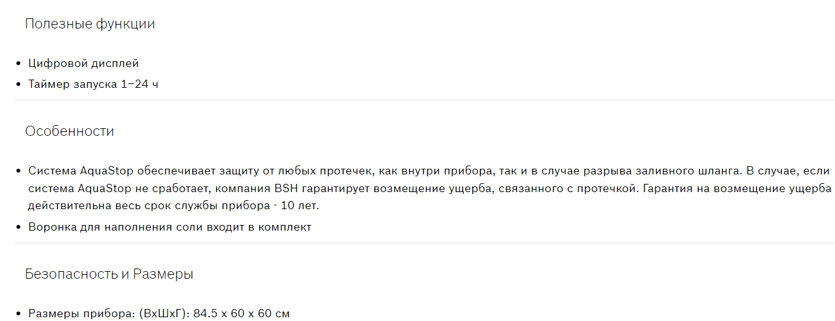This screenshot has width=835, height=321.
Task: Click the "Размеры прибора" label
Action: [77, 313]
